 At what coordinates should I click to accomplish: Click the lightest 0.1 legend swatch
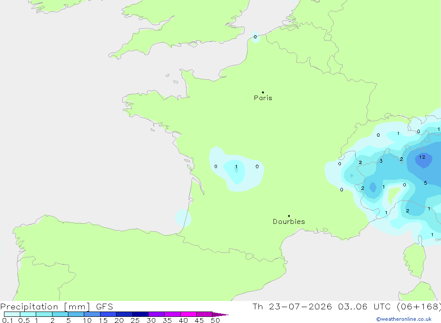(12, 314)
